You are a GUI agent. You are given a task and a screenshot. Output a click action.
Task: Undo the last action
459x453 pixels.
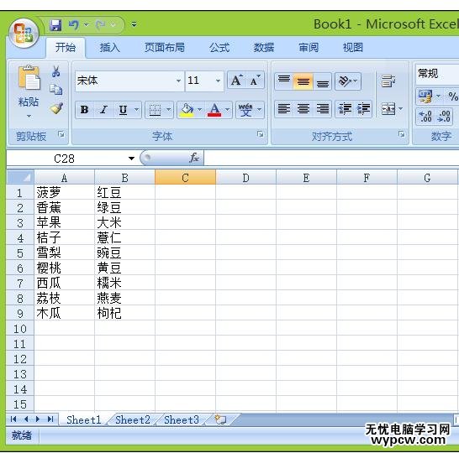tap(74, 25)
